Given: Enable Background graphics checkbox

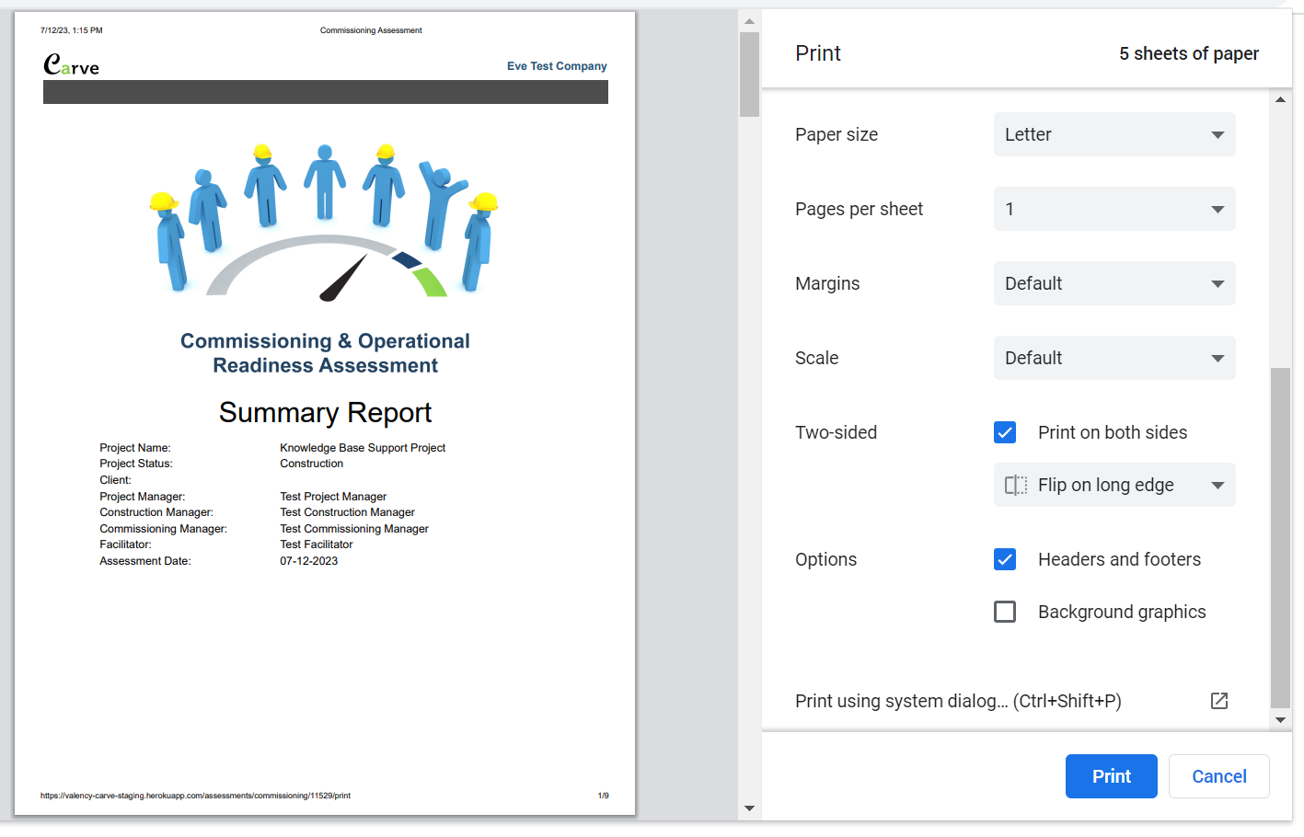Looking at the screenshot, I should [x=1005, y=612].
